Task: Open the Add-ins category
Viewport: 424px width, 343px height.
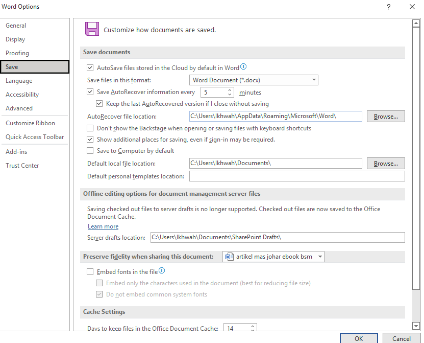Action: (35, 152)
